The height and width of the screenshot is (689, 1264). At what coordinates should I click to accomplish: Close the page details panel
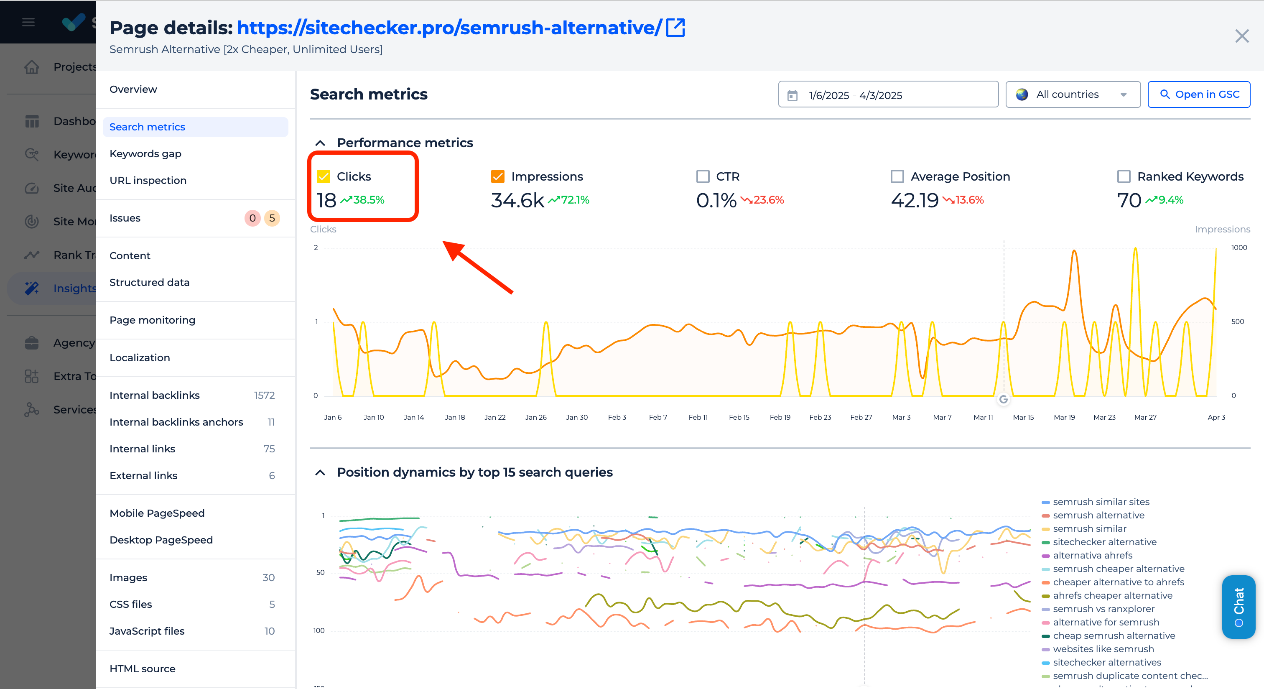click(1242, 36)
